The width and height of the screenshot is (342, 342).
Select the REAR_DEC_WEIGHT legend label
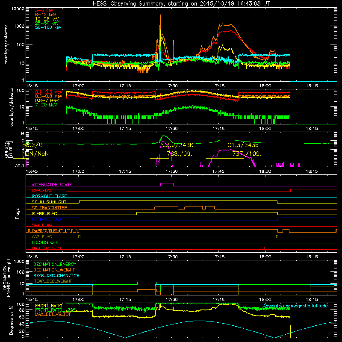(x=53, y=281)
